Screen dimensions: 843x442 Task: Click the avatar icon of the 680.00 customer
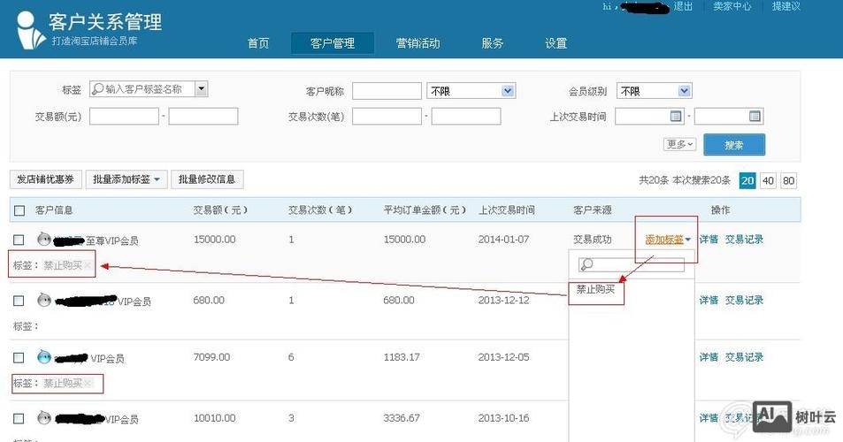pos(44,300)
